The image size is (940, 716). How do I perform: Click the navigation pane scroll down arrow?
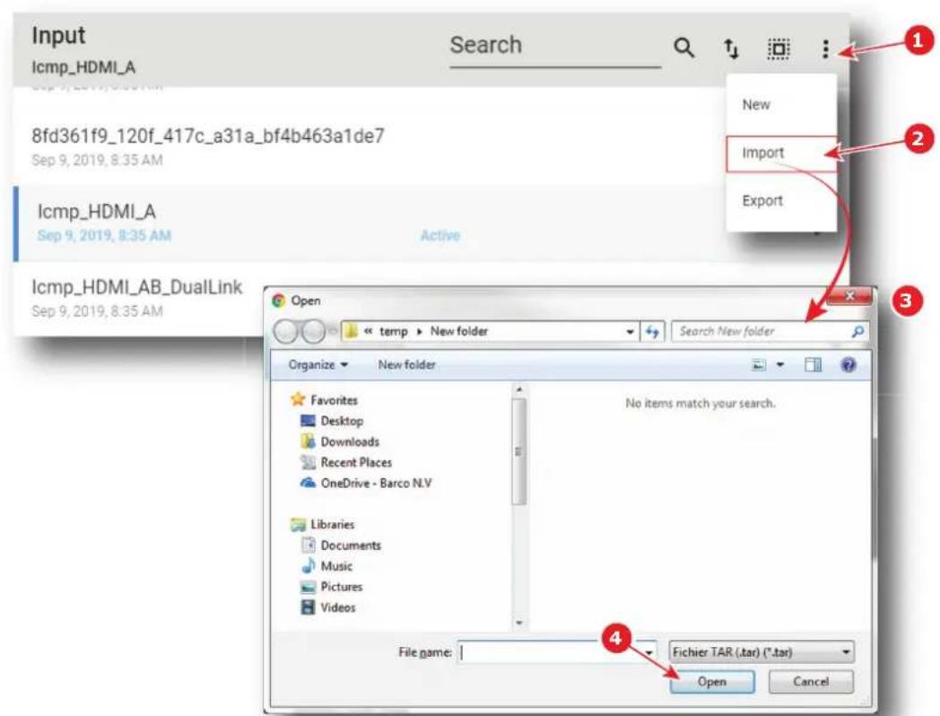[x=519, y=623]
